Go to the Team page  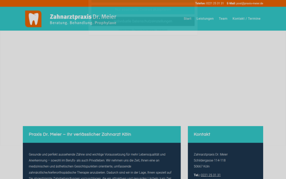coord(223,19)
